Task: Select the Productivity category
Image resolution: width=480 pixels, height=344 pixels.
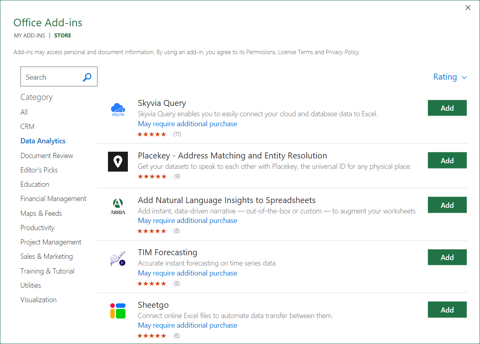Action: pos(37,227)
